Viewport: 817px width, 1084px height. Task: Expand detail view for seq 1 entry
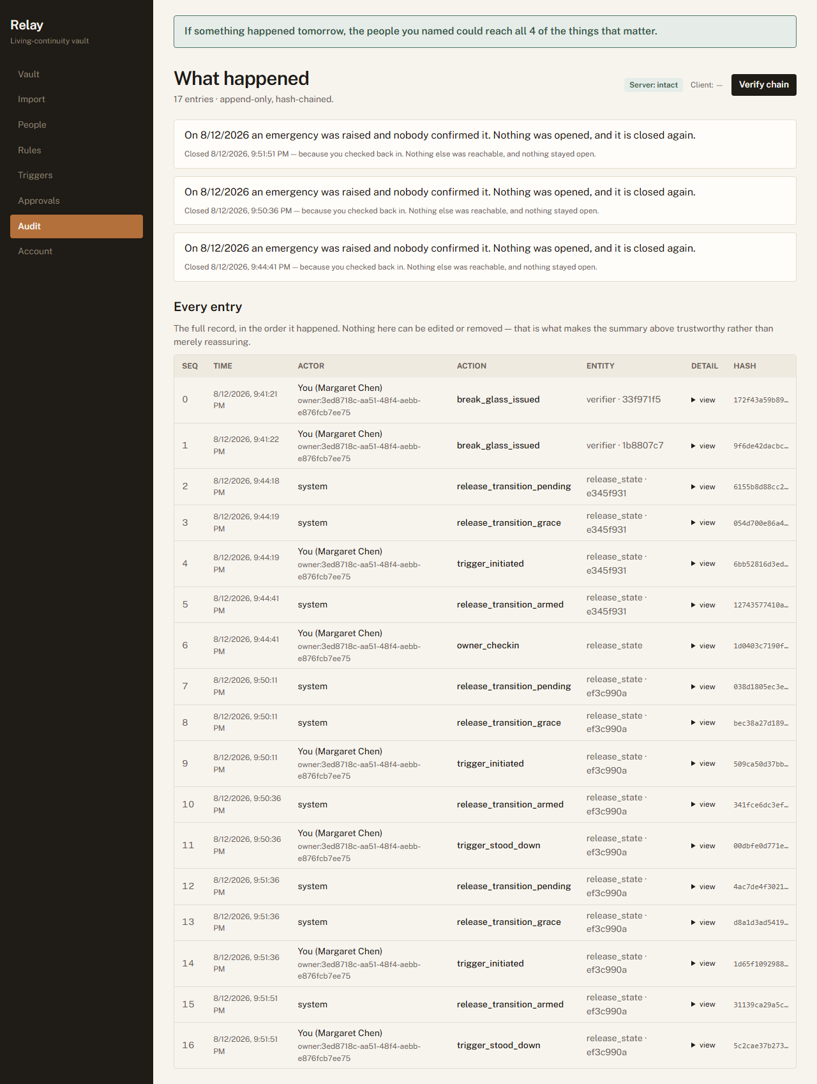click(x=703, y=446)
